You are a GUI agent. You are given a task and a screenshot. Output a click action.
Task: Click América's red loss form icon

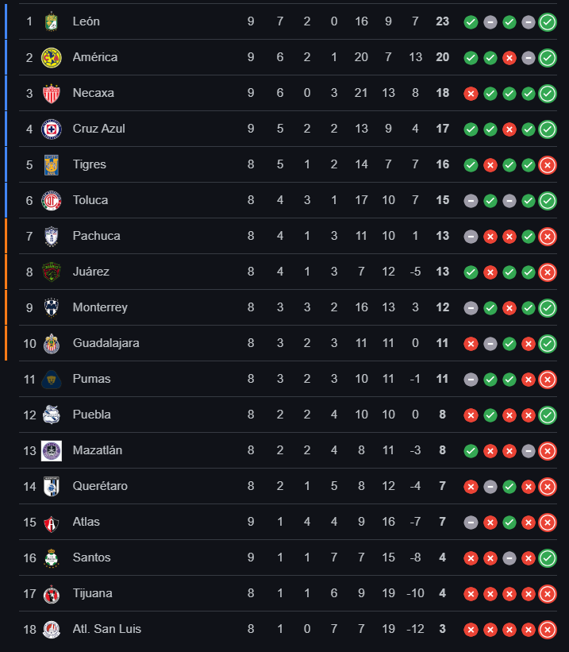coord(509,58)
